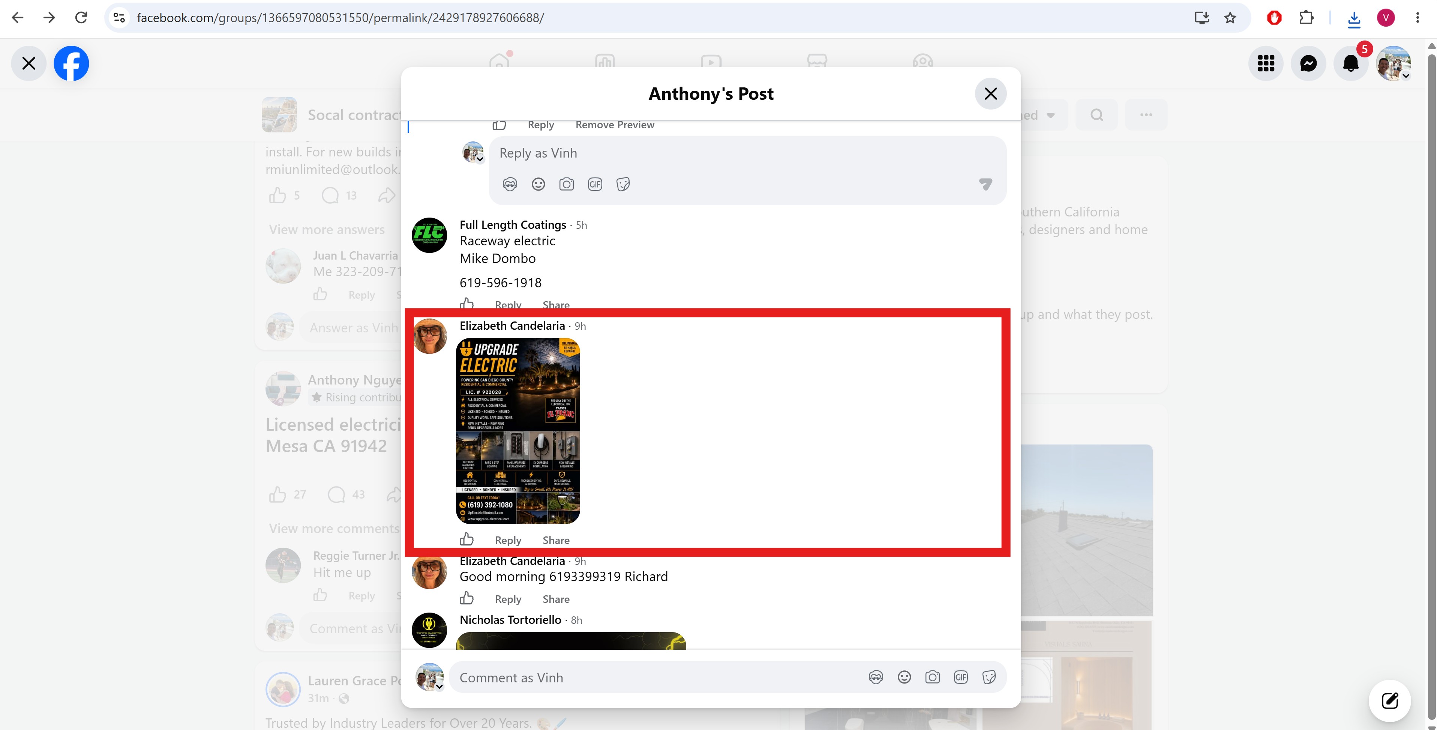This screenshot has height=730, width=1437.
Task: Attach a photo to the reply
Action: tap(566, 184)
